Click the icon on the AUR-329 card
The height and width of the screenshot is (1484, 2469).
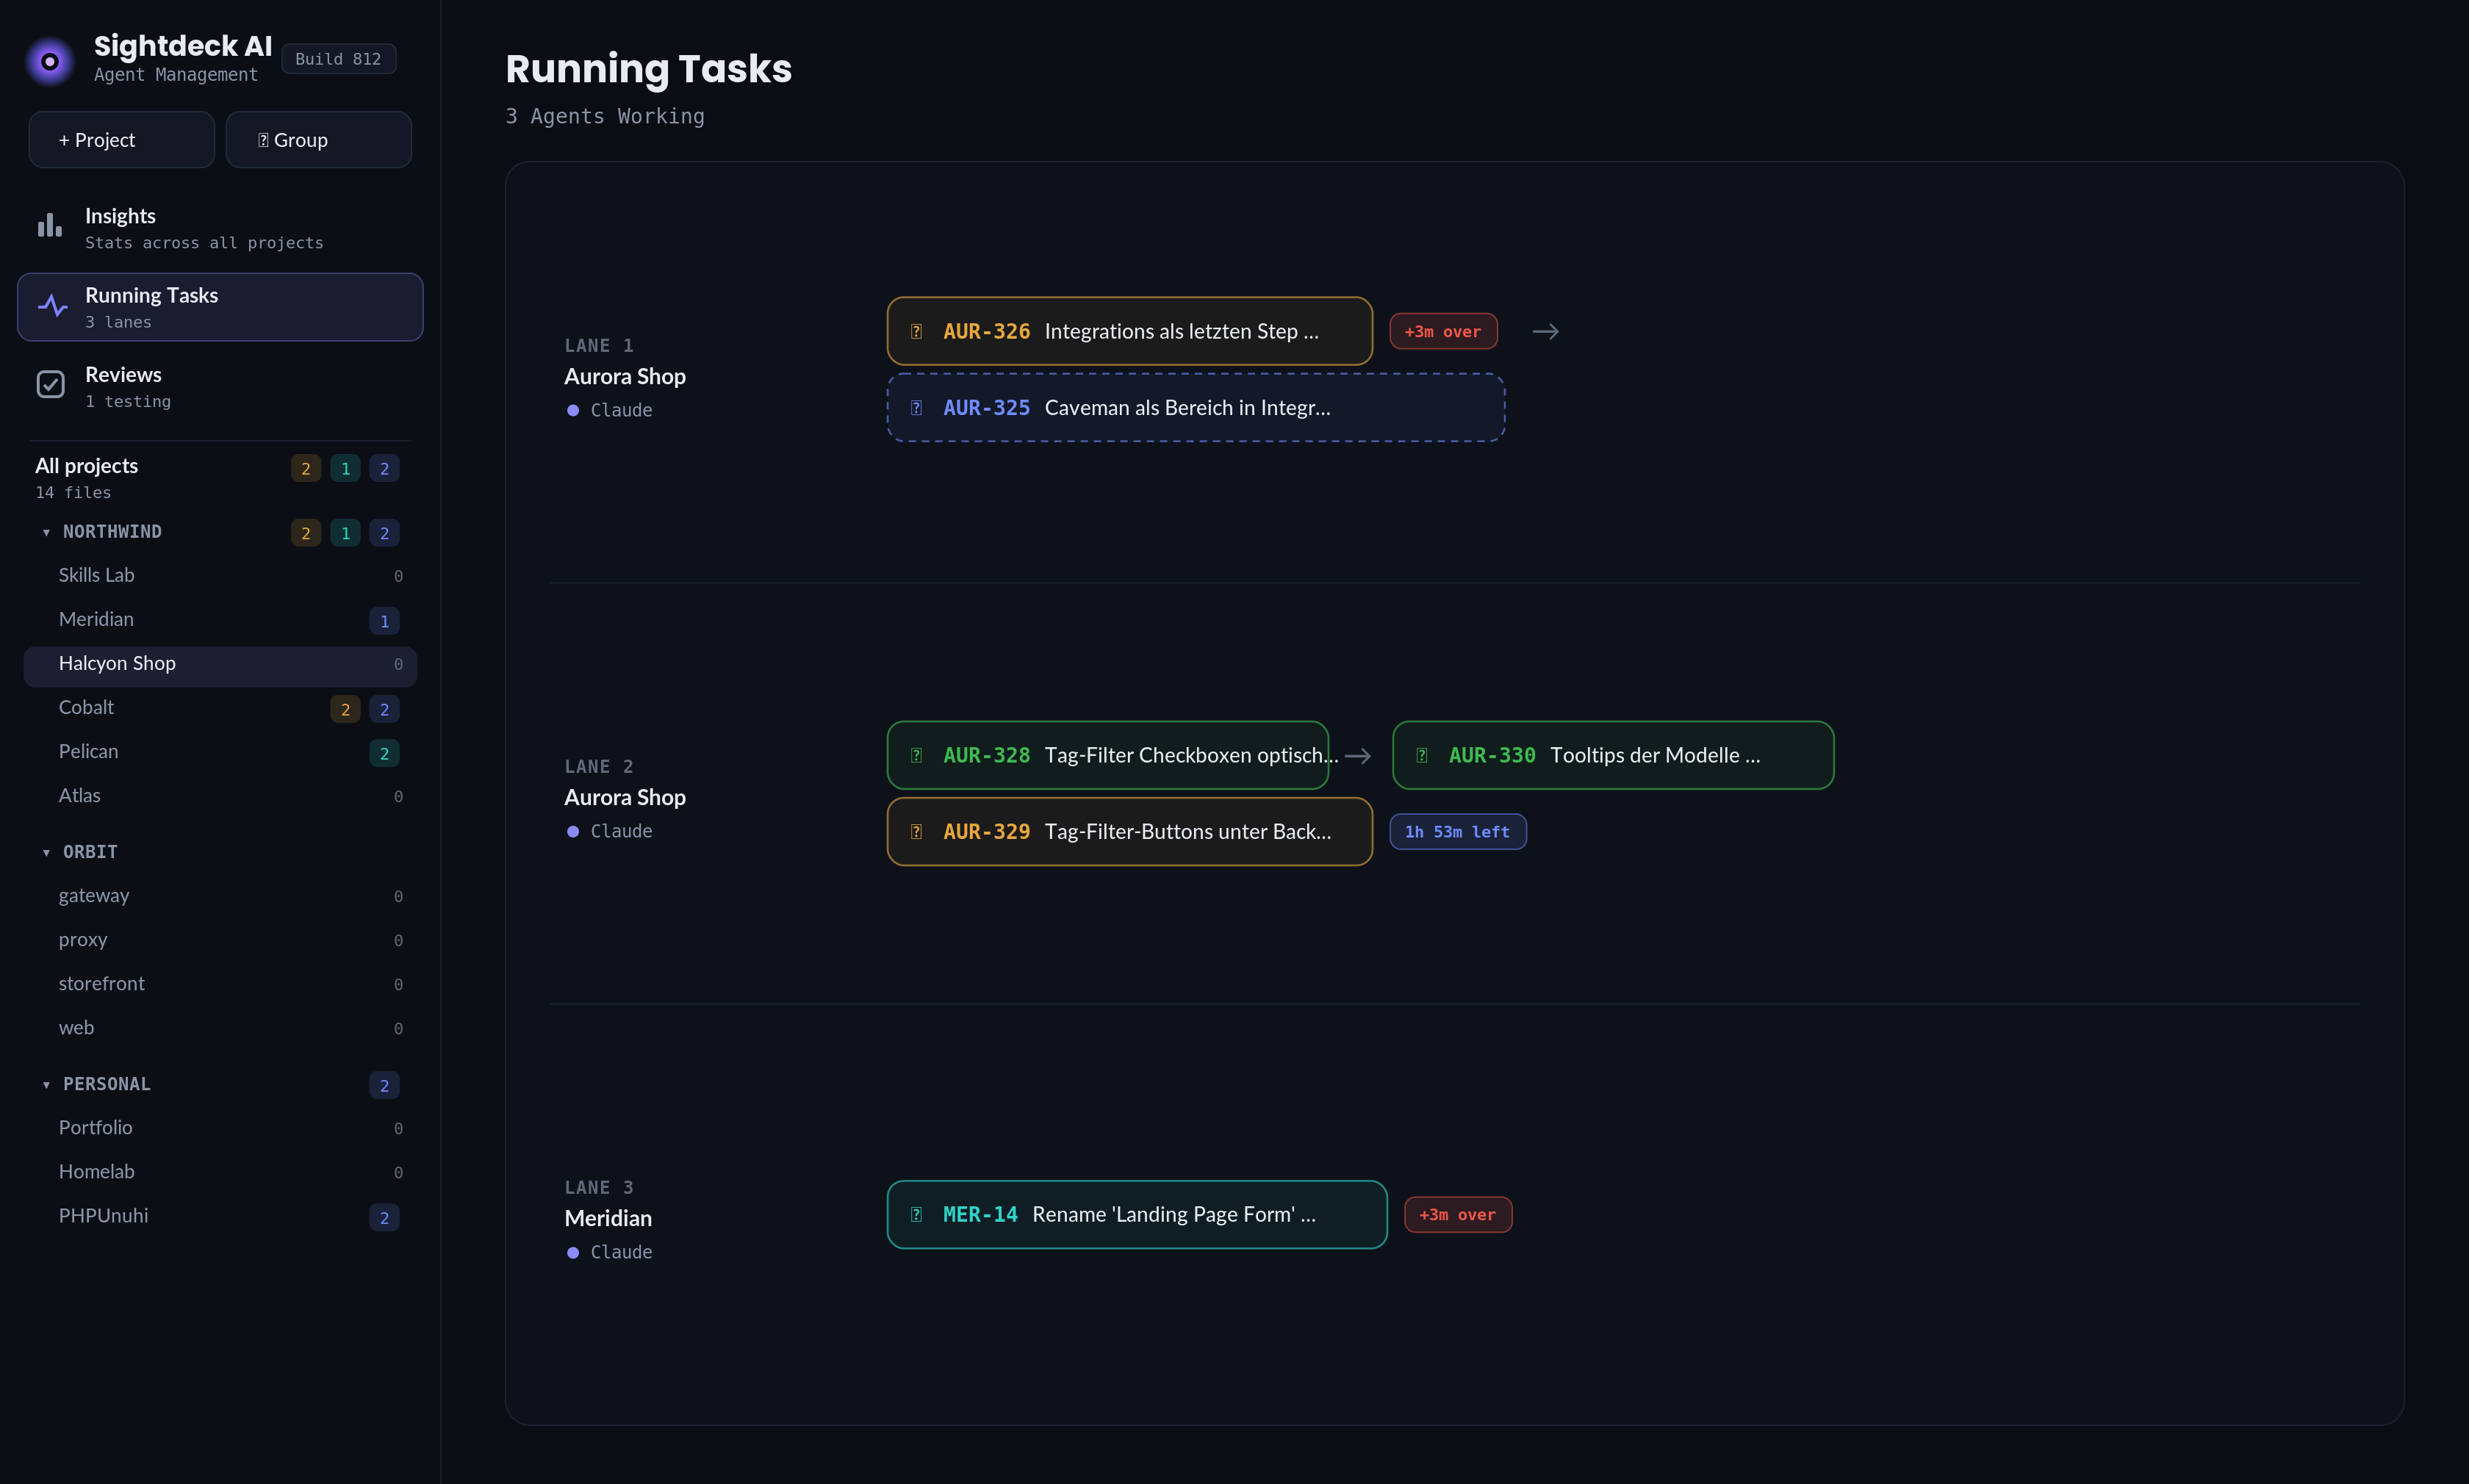tap(916, 832)
